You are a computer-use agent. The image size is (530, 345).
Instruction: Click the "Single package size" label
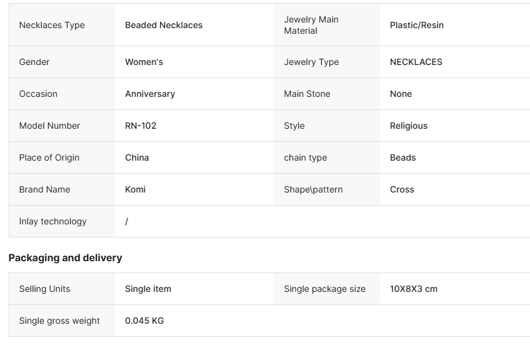[324, 289]
